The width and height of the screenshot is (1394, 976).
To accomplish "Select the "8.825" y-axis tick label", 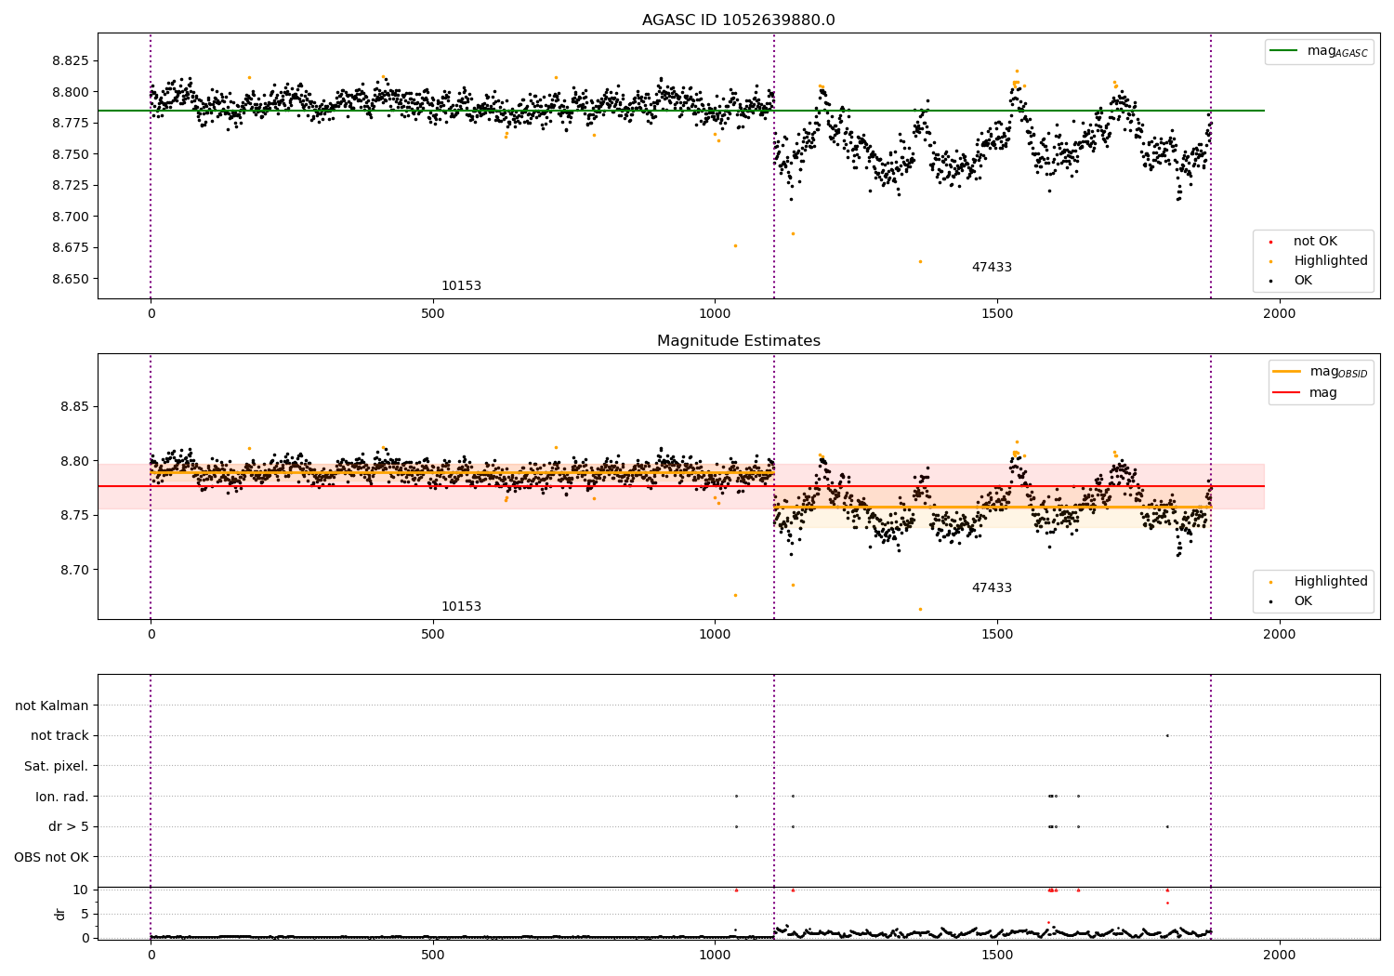I will [70, 60].
